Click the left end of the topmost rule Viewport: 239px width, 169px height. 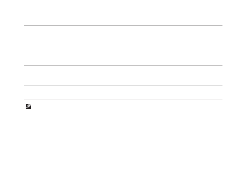pyautogui.click(x=25, y=26)
